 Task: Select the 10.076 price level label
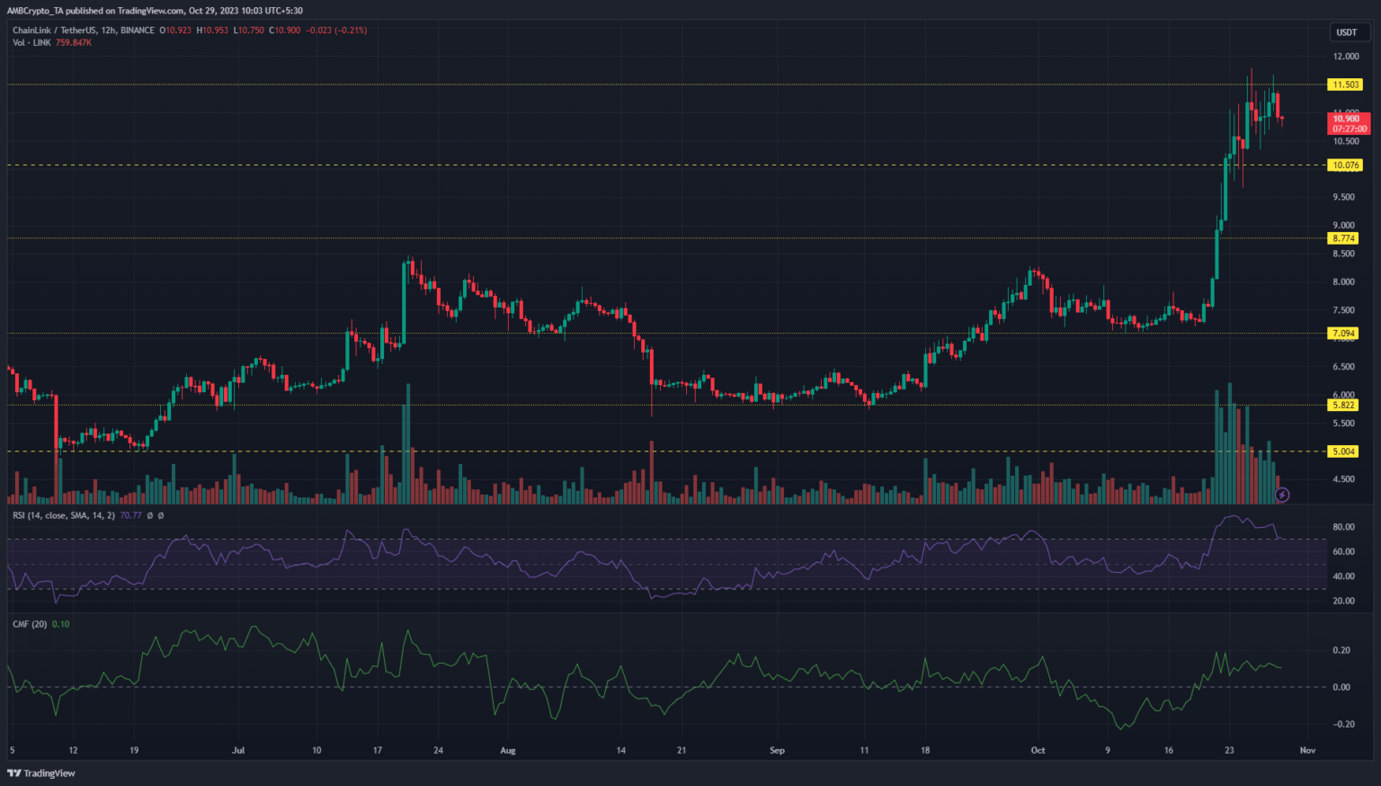(1345, 165)
